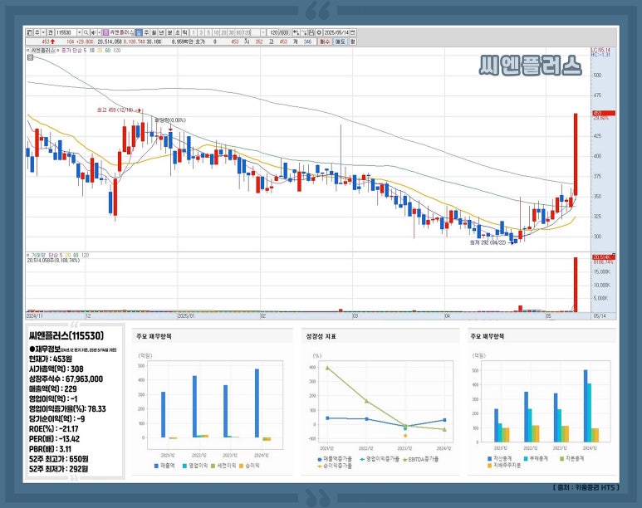Select the 일 (daily) period button
Screen dimensions: 642x508
pos(140,32)
